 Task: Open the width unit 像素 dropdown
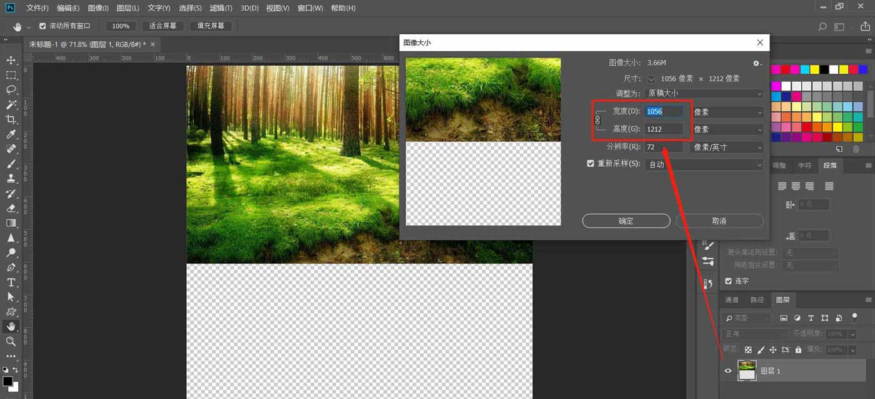[727, 112]
